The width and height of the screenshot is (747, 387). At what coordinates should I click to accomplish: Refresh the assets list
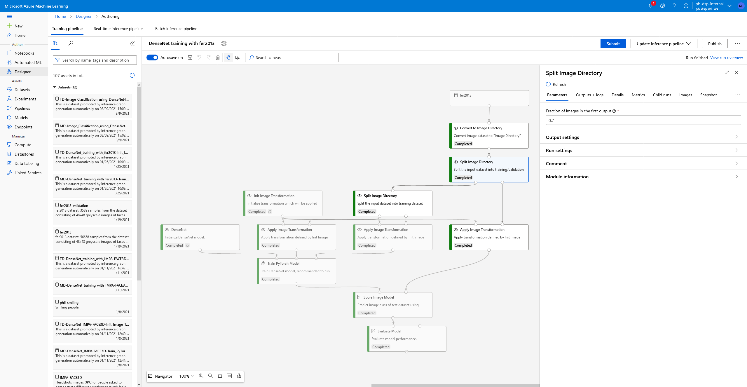[132, 75]
